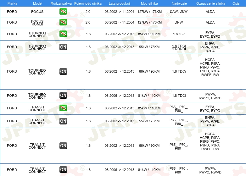Click engine capacity 2.0 in FOCUS row

tap(88, 12)
